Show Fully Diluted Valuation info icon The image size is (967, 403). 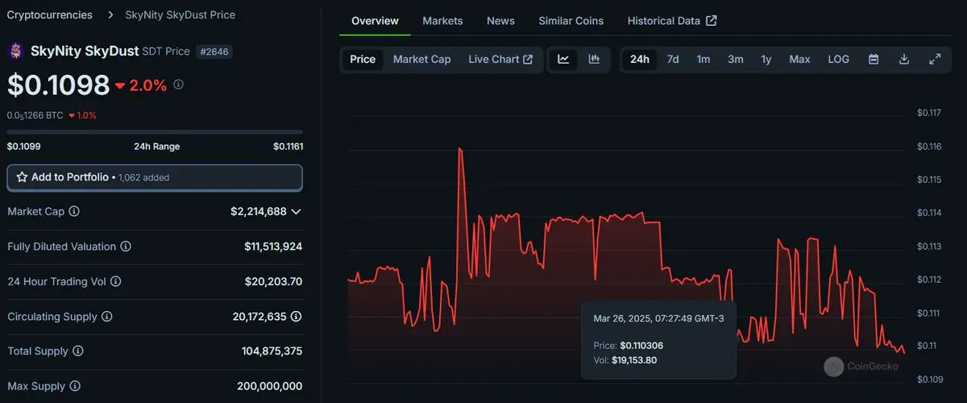(126, 246)
